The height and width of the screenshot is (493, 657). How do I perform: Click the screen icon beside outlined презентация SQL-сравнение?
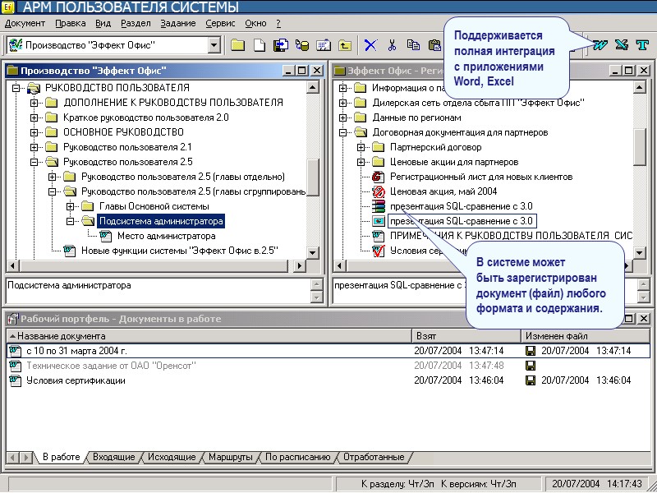point(379,221)
